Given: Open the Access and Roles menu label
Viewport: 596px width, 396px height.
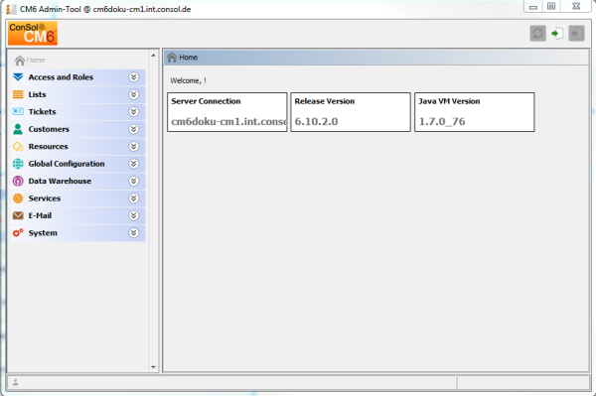Looking at the screenshot, I should click(x=61, y=77).
